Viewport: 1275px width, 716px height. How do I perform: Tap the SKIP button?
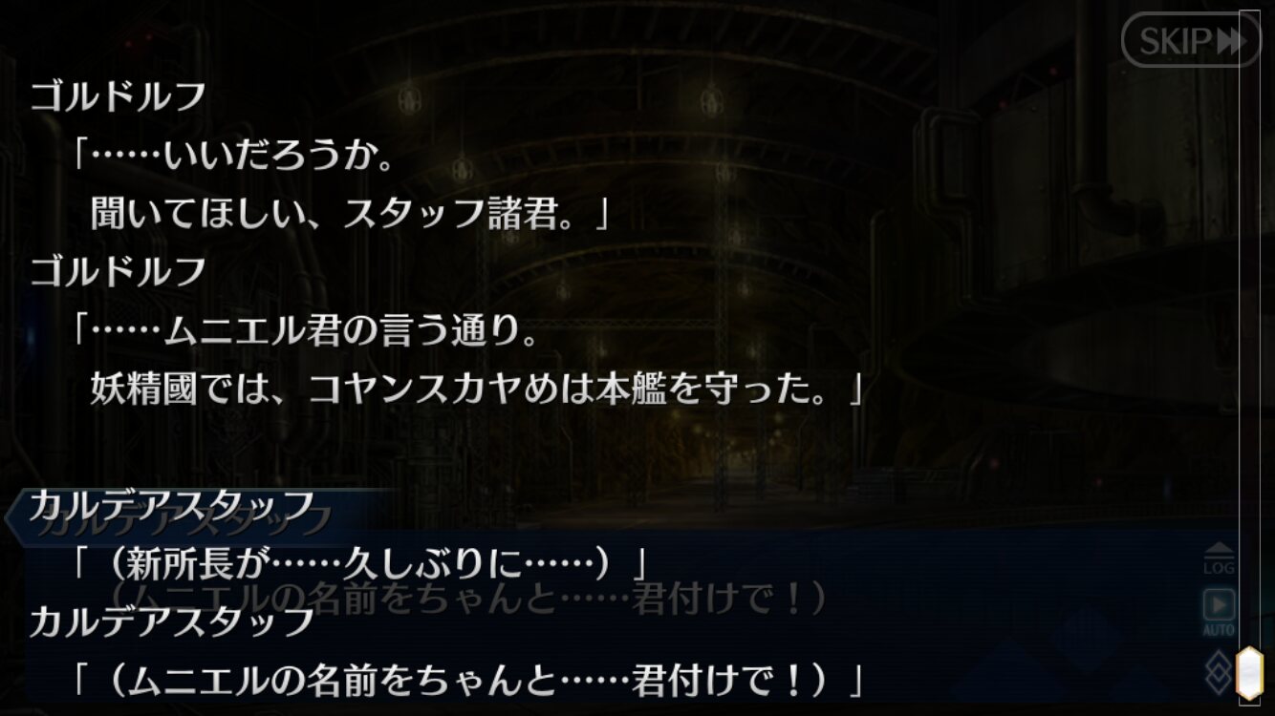[1190, 40]
